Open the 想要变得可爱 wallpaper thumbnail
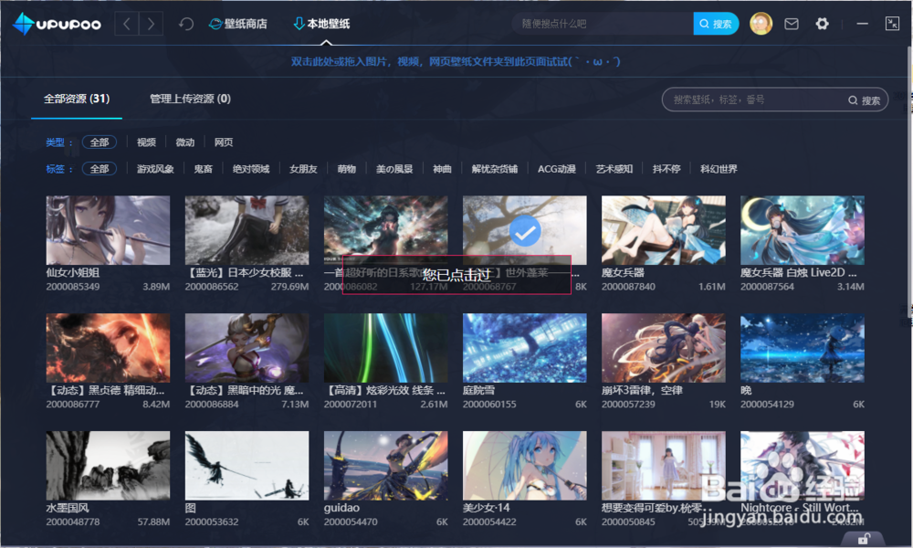The height and width of the screenshot is (548, 913). (x=663, y=465)
